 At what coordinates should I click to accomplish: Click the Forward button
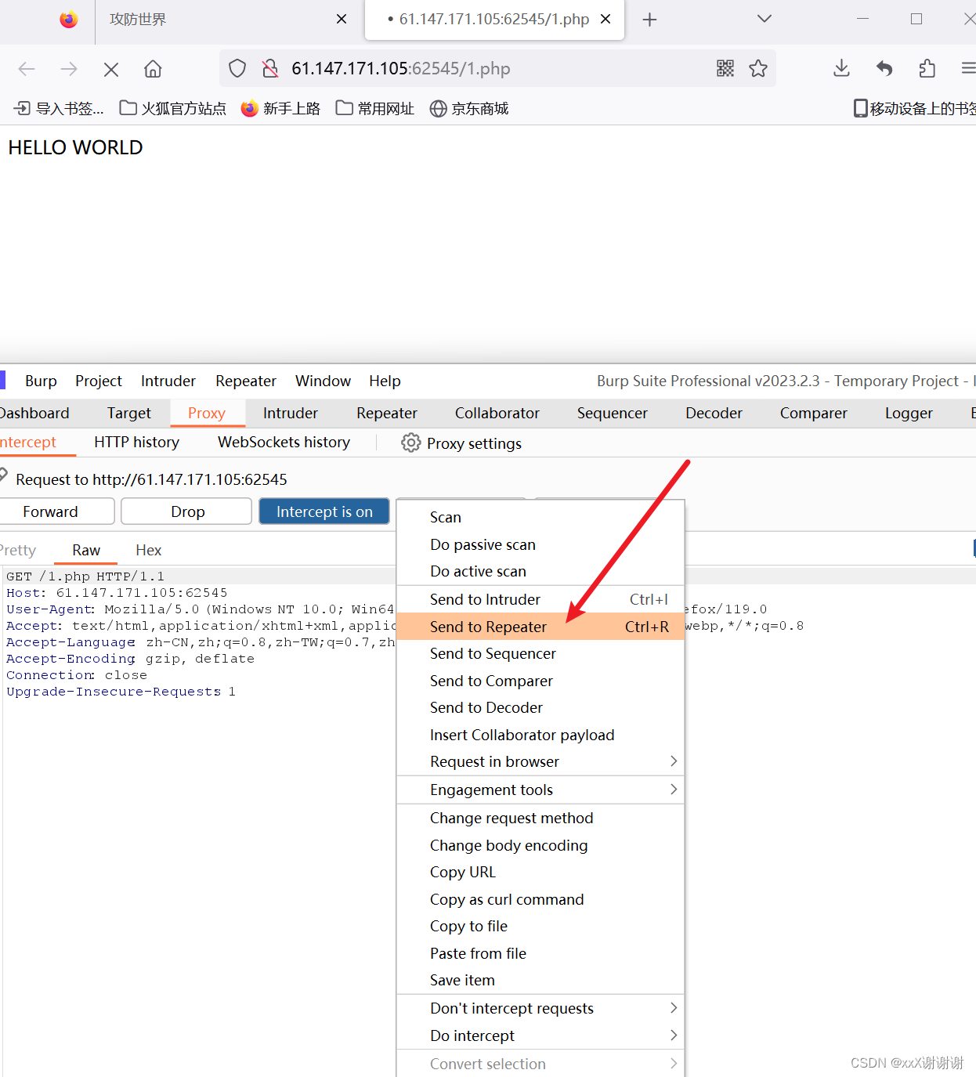(51, 511)
